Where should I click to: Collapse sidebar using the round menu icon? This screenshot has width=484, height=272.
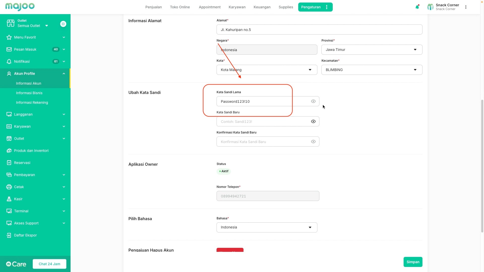(63, 24)
